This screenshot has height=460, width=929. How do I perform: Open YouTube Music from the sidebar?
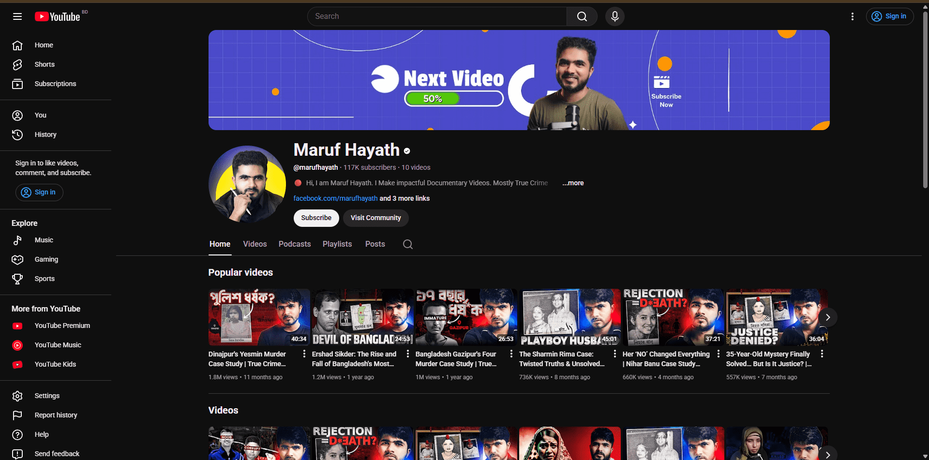(57, 345)
